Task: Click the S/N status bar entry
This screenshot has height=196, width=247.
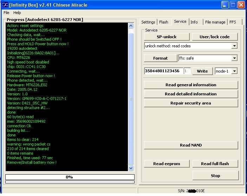Action: [191, 191]
